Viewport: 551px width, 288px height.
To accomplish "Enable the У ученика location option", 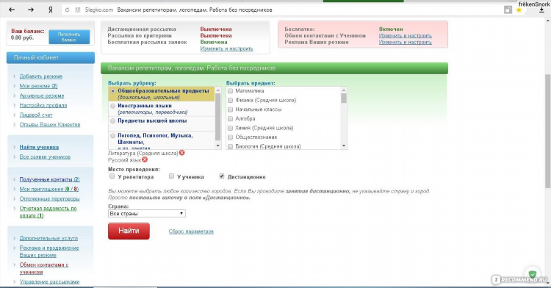I will point(171,176).
